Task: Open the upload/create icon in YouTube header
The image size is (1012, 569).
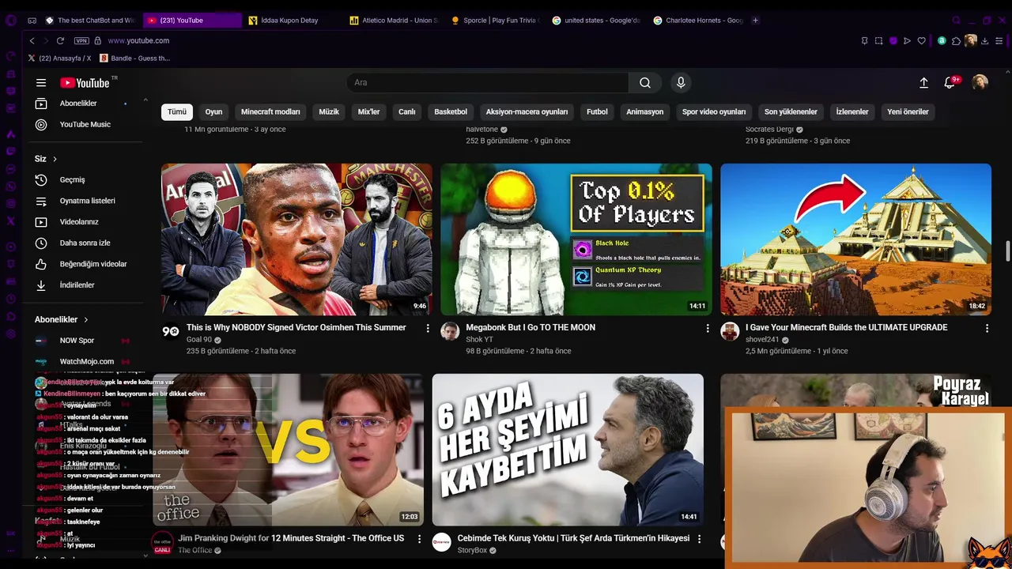Action: click(923, 82)
